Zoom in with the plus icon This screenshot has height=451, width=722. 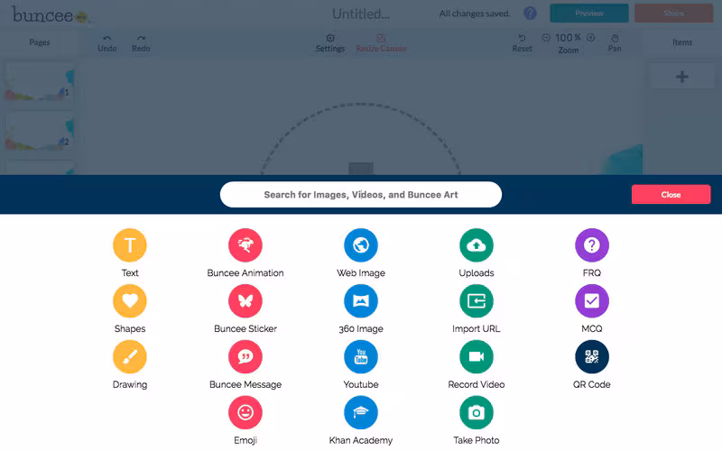tap(591, 38)
